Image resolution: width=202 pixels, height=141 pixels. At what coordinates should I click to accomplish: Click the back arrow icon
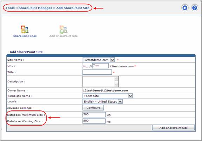[x=185, y=8]
